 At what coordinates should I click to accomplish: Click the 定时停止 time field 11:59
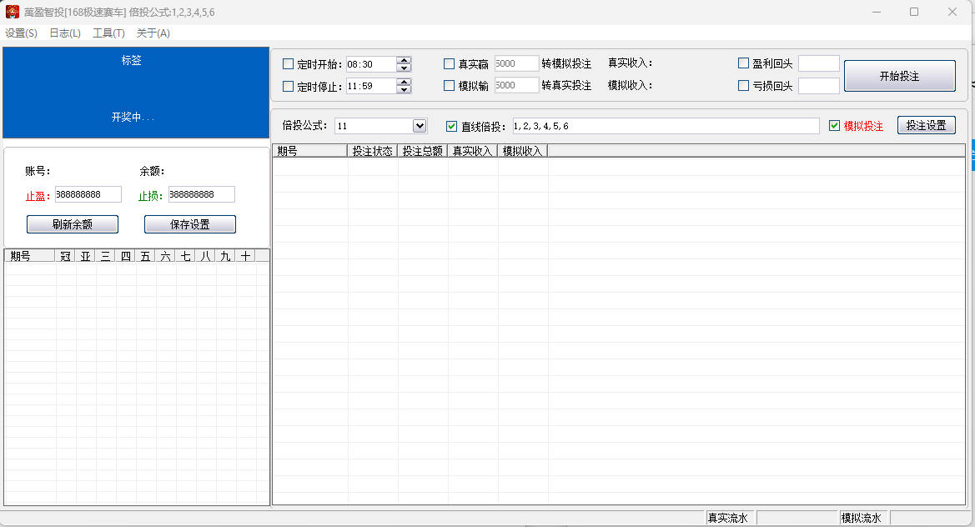pyautogui.click(x=371, y=87)
